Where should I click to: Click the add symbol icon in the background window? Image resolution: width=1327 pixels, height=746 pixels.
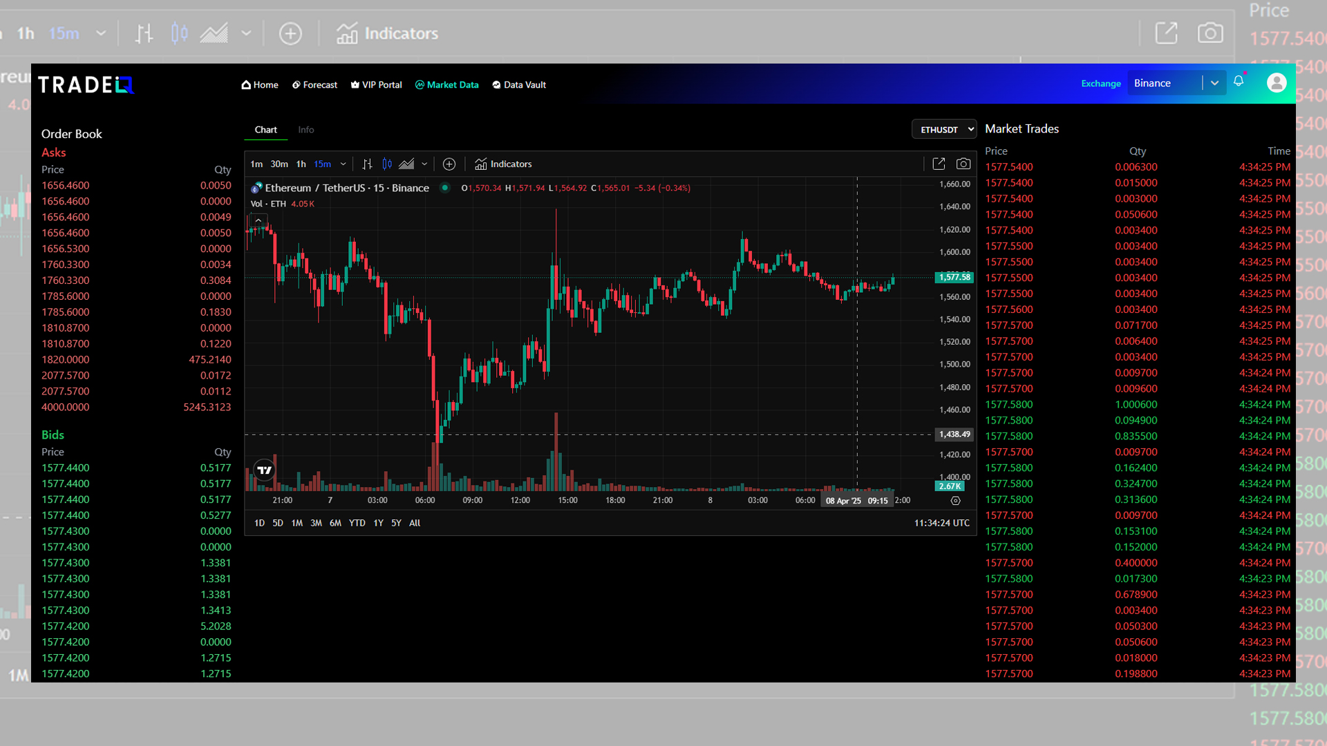(290, 33)
